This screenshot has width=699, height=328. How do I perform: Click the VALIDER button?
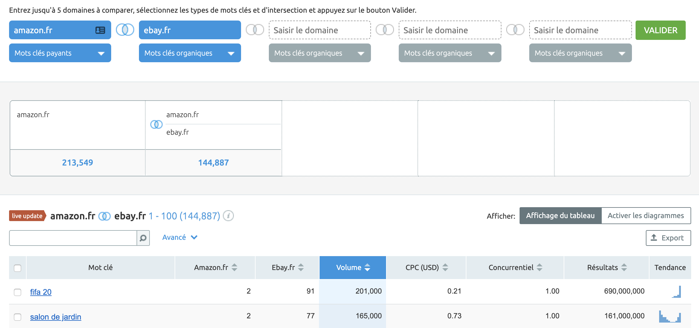pyautogui.click(x=661, y=30)
